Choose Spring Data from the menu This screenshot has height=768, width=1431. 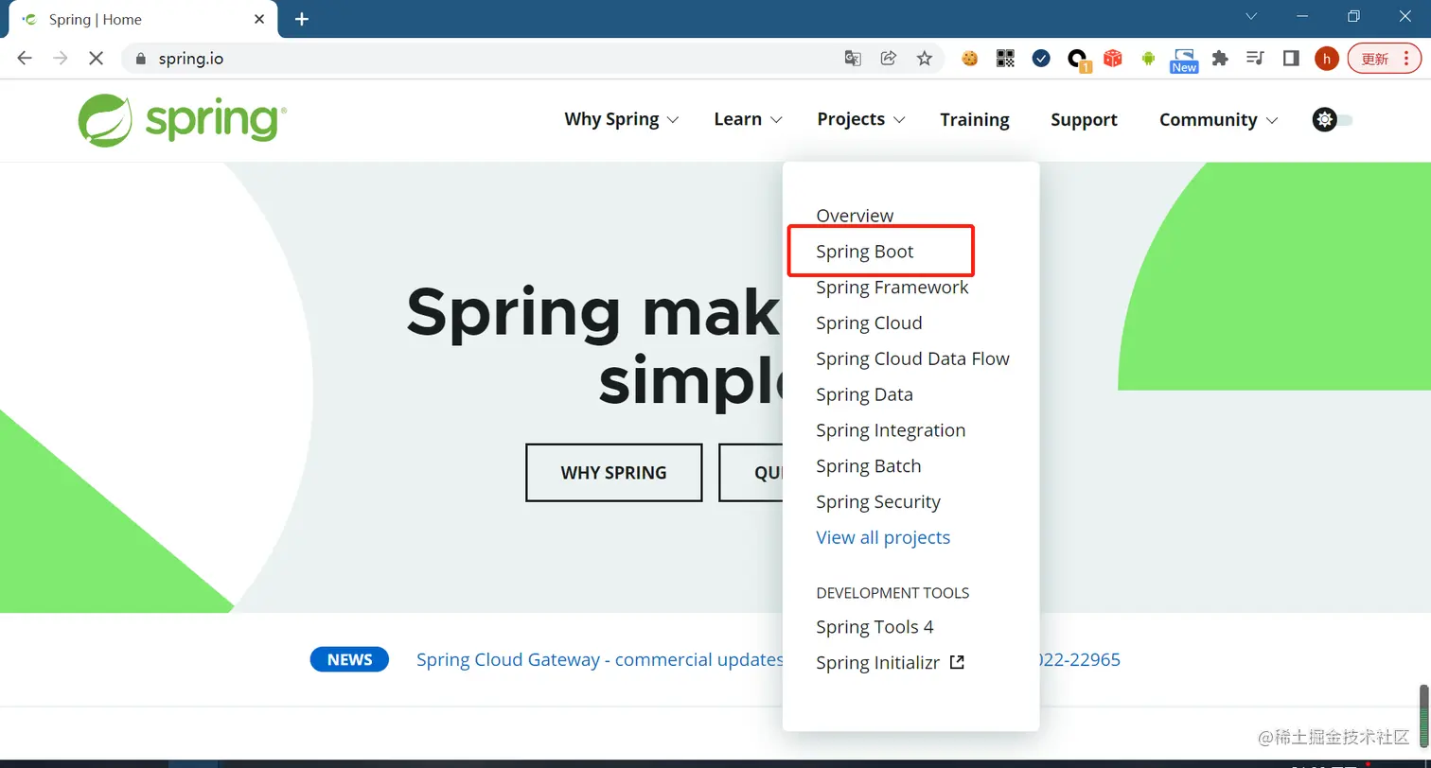click(x=864, y=394)
